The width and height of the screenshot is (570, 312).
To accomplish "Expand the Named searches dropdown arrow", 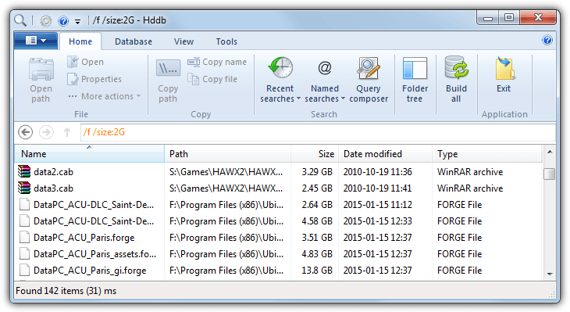I will 343,99.
